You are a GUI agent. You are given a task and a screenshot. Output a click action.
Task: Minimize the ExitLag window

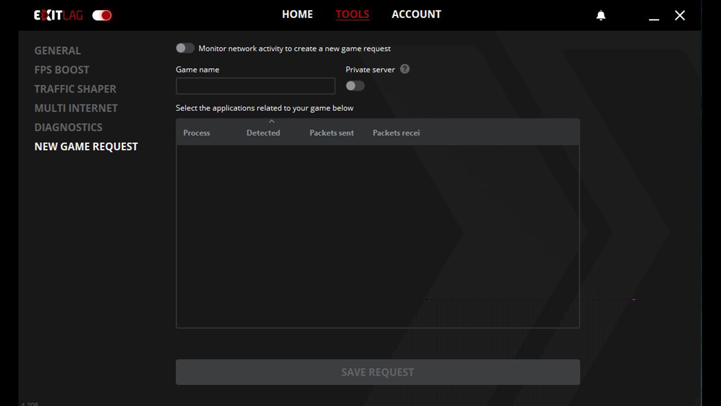pyautogui.click(x=654, y=16)
